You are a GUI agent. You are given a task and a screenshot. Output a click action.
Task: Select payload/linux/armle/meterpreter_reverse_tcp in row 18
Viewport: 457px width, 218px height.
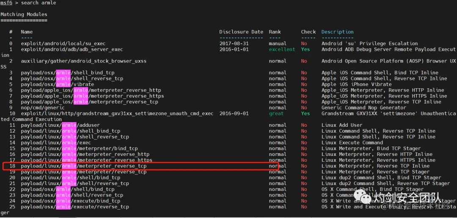(84, 166)
